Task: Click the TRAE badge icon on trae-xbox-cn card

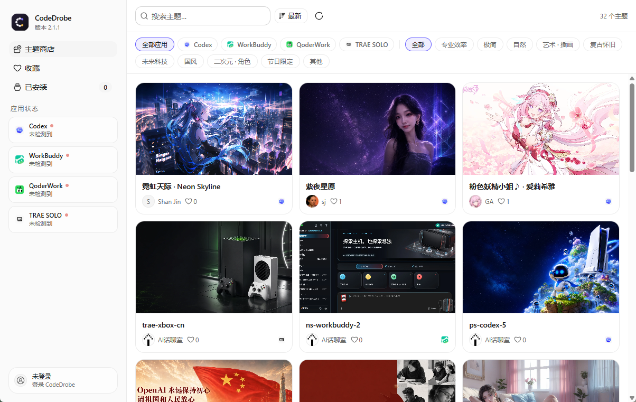Action: pyautogui.click(x=282, y=340)
